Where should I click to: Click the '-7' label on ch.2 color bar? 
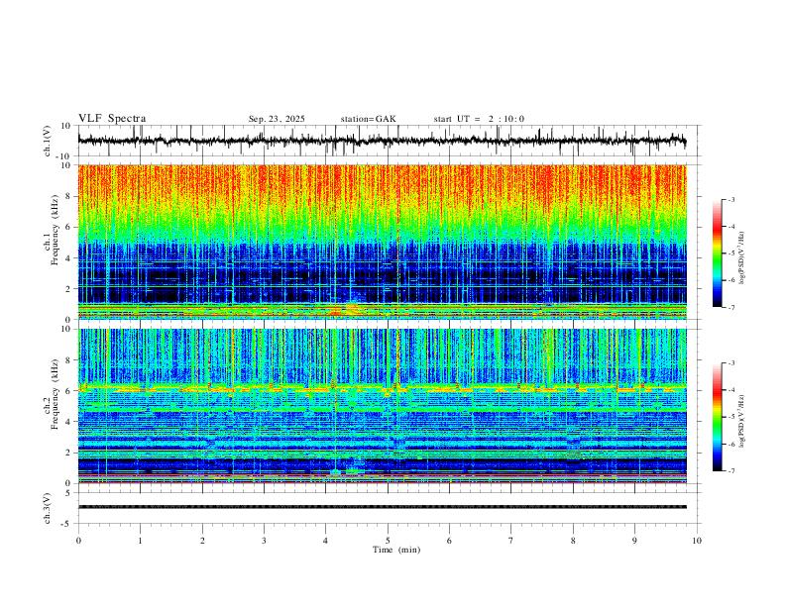coord(730,471)
